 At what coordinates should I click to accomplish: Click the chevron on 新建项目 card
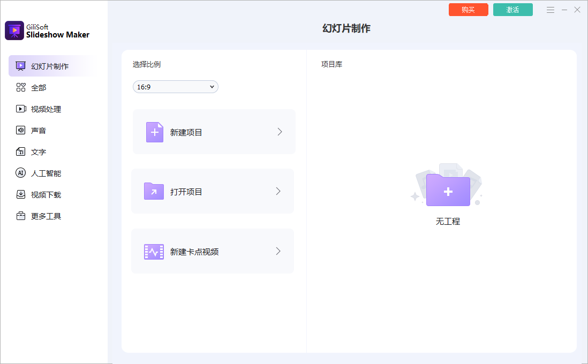[x=280, y=132]
